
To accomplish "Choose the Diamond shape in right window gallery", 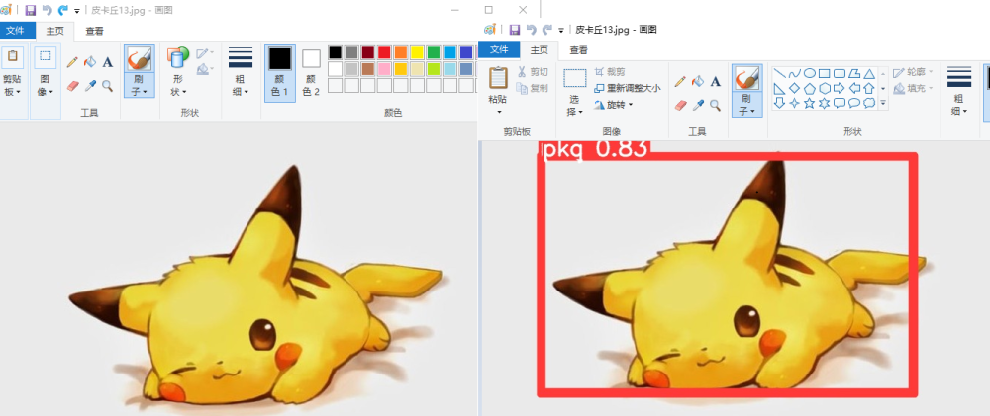I will point(794,88).
